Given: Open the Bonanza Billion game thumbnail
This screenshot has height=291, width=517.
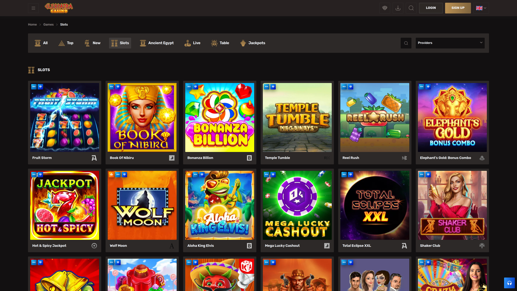Looking at the screenshot, I should (219, 117).
